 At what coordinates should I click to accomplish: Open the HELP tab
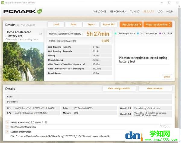click(x=170, y=11)
